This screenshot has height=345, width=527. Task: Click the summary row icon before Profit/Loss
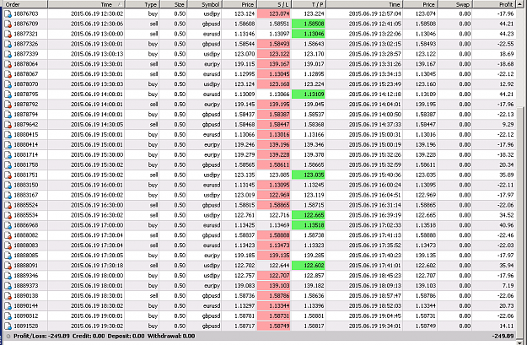(x=8, y=336)
